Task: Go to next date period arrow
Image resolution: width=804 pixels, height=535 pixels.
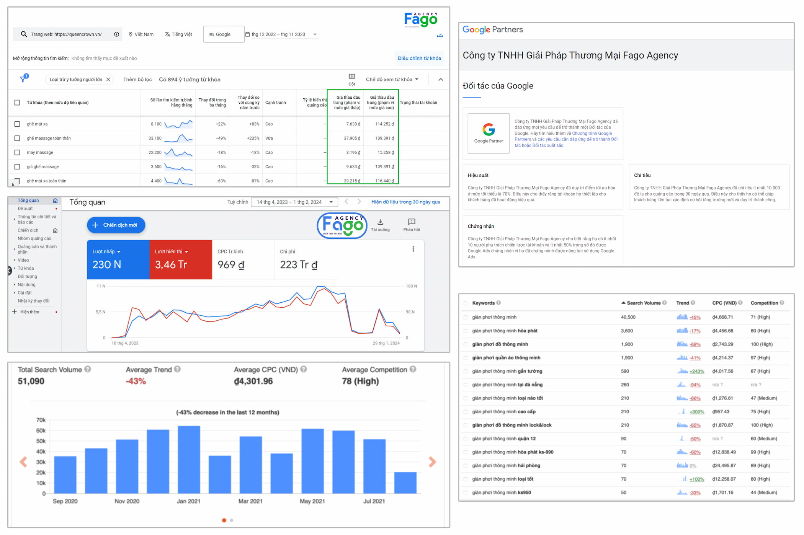Action: (359, 202)
